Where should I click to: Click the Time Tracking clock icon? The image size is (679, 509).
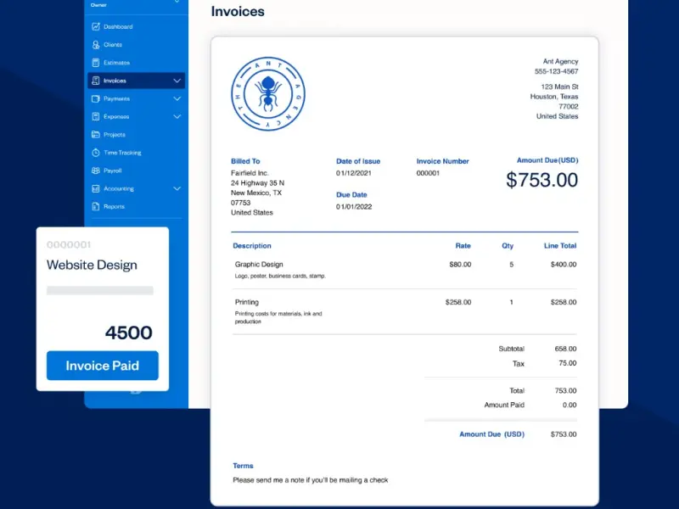click(x=96, y=153)
